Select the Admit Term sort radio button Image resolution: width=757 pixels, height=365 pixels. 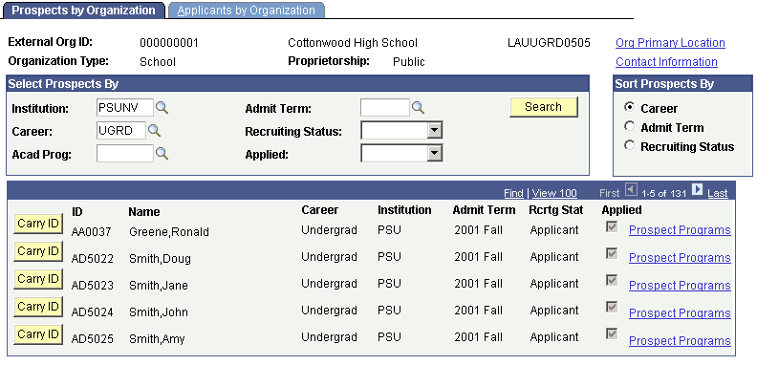629,126
